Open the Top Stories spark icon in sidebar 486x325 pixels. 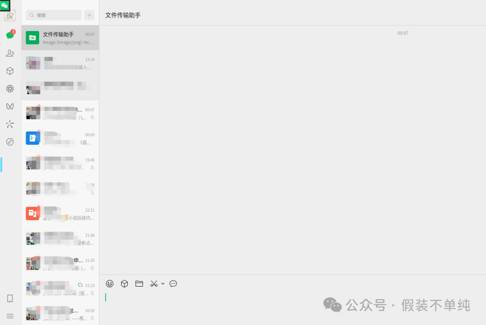tap(10, 124)
